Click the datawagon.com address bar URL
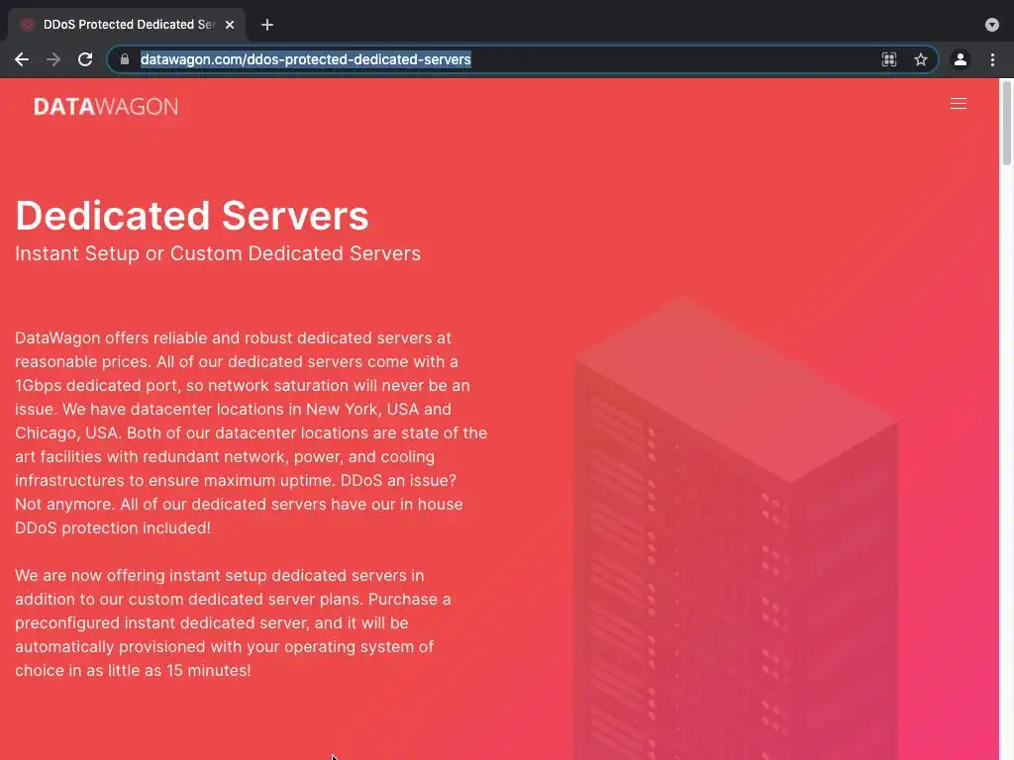Viewport: 1014px width, 760px height. [x=305, y=59]
